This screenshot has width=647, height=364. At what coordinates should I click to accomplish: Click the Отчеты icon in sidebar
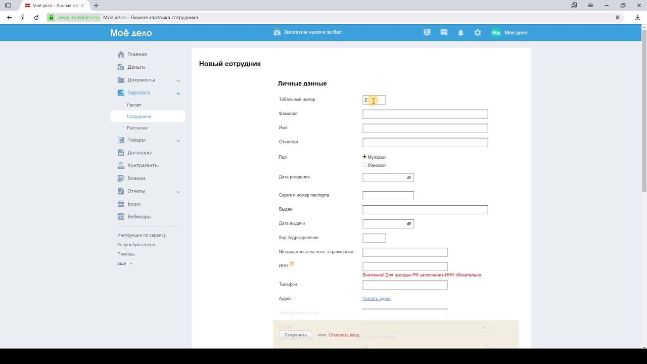click(121, 191)
